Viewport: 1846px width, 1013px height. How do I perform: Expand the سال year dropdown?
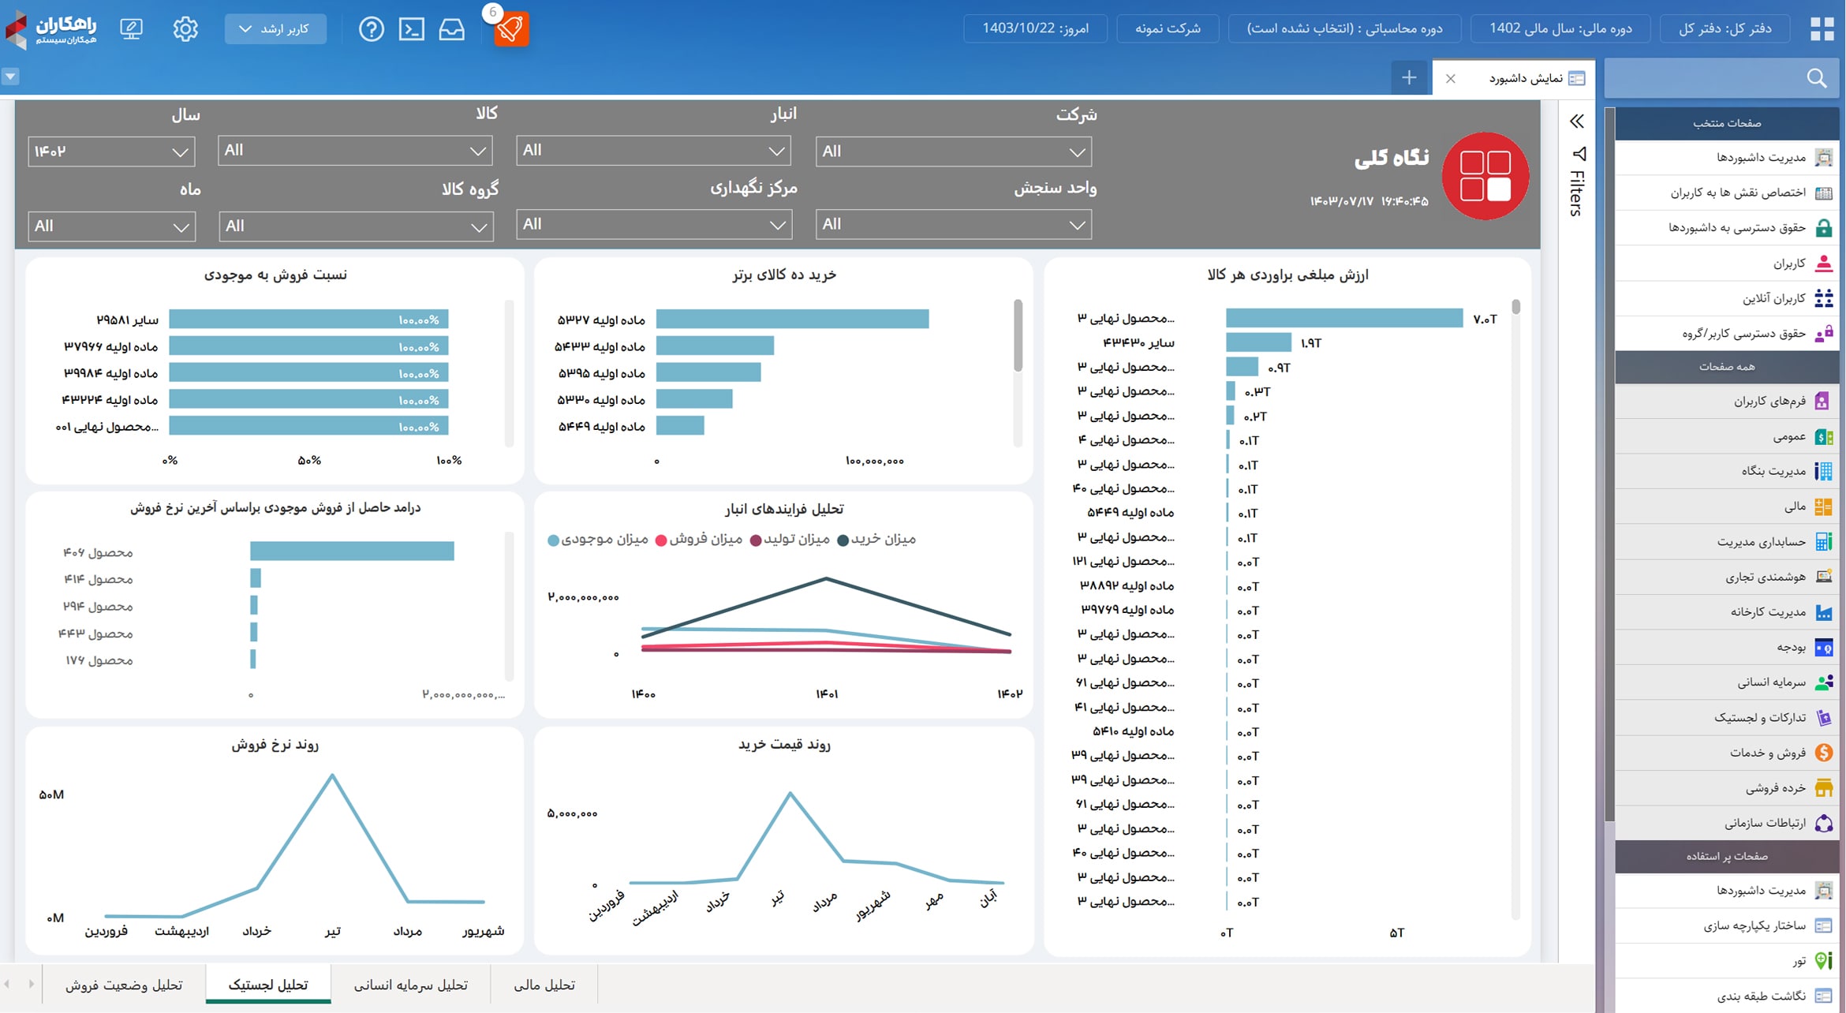[111, 151]
